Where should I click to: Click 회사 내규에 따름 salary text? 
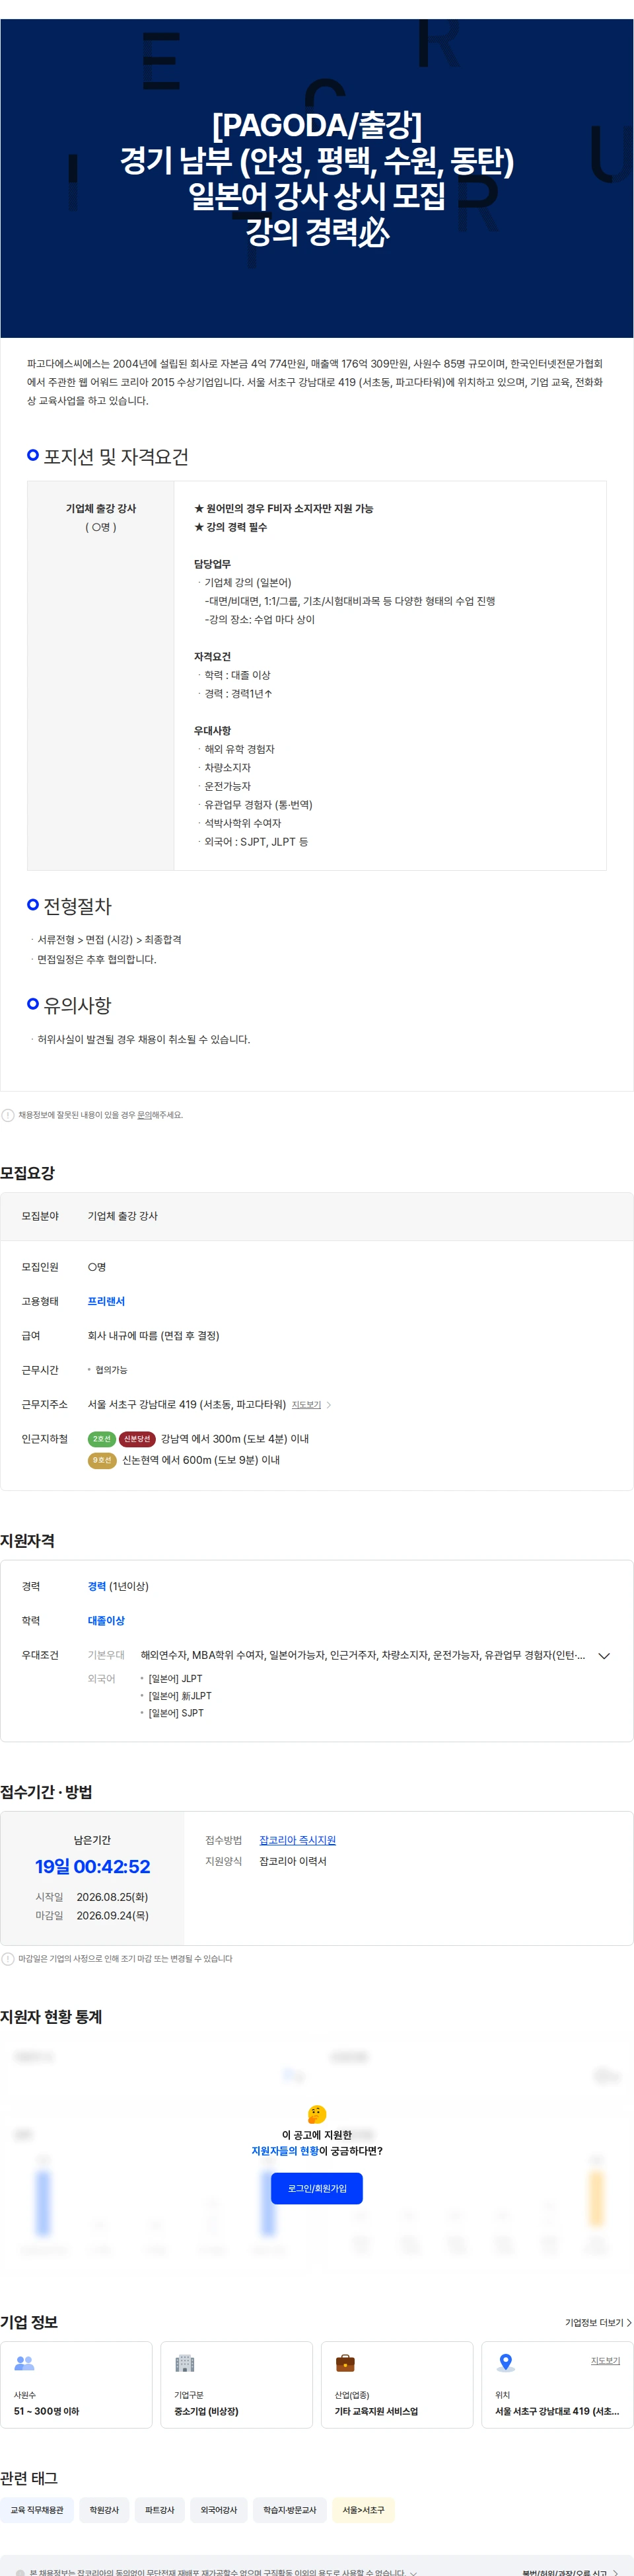154,1336
